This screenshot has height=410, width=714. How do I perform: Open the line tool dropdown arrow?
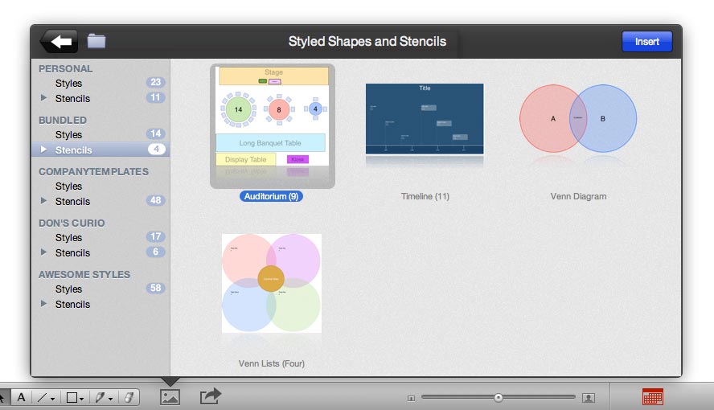coord(53,399)
